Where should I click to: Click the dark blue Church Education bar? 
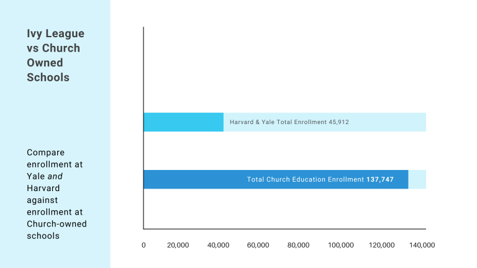point(194,179)
